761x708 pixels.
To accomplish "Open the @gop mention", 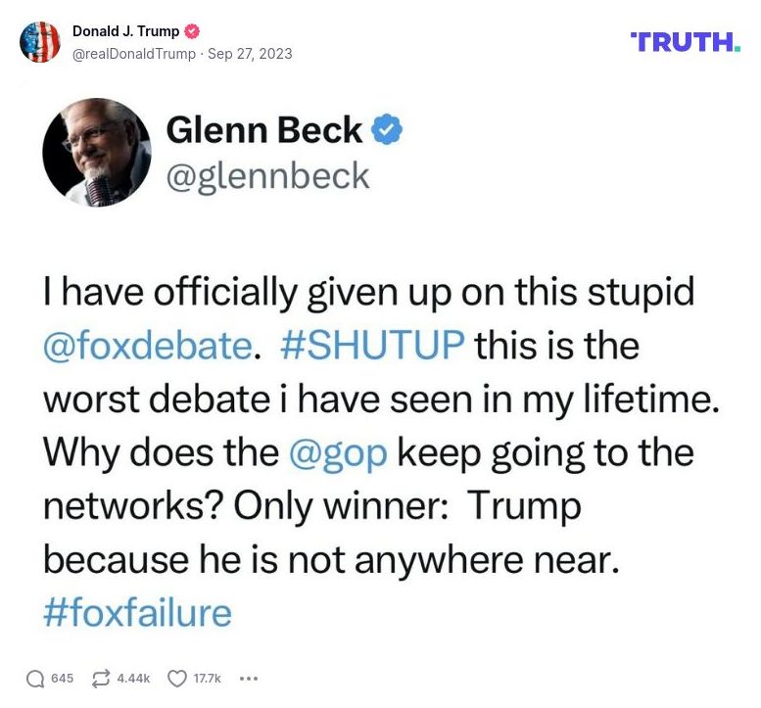I will 338,452.
